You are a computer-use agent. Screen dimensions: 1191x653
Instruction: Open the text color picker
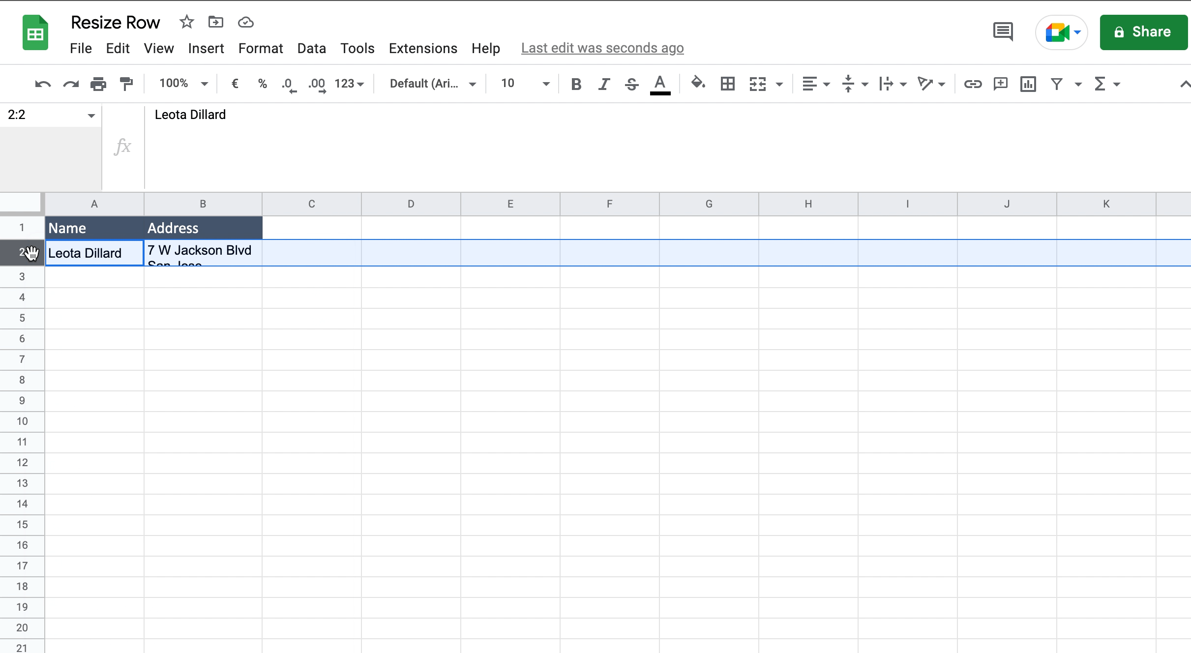[660, 84]
